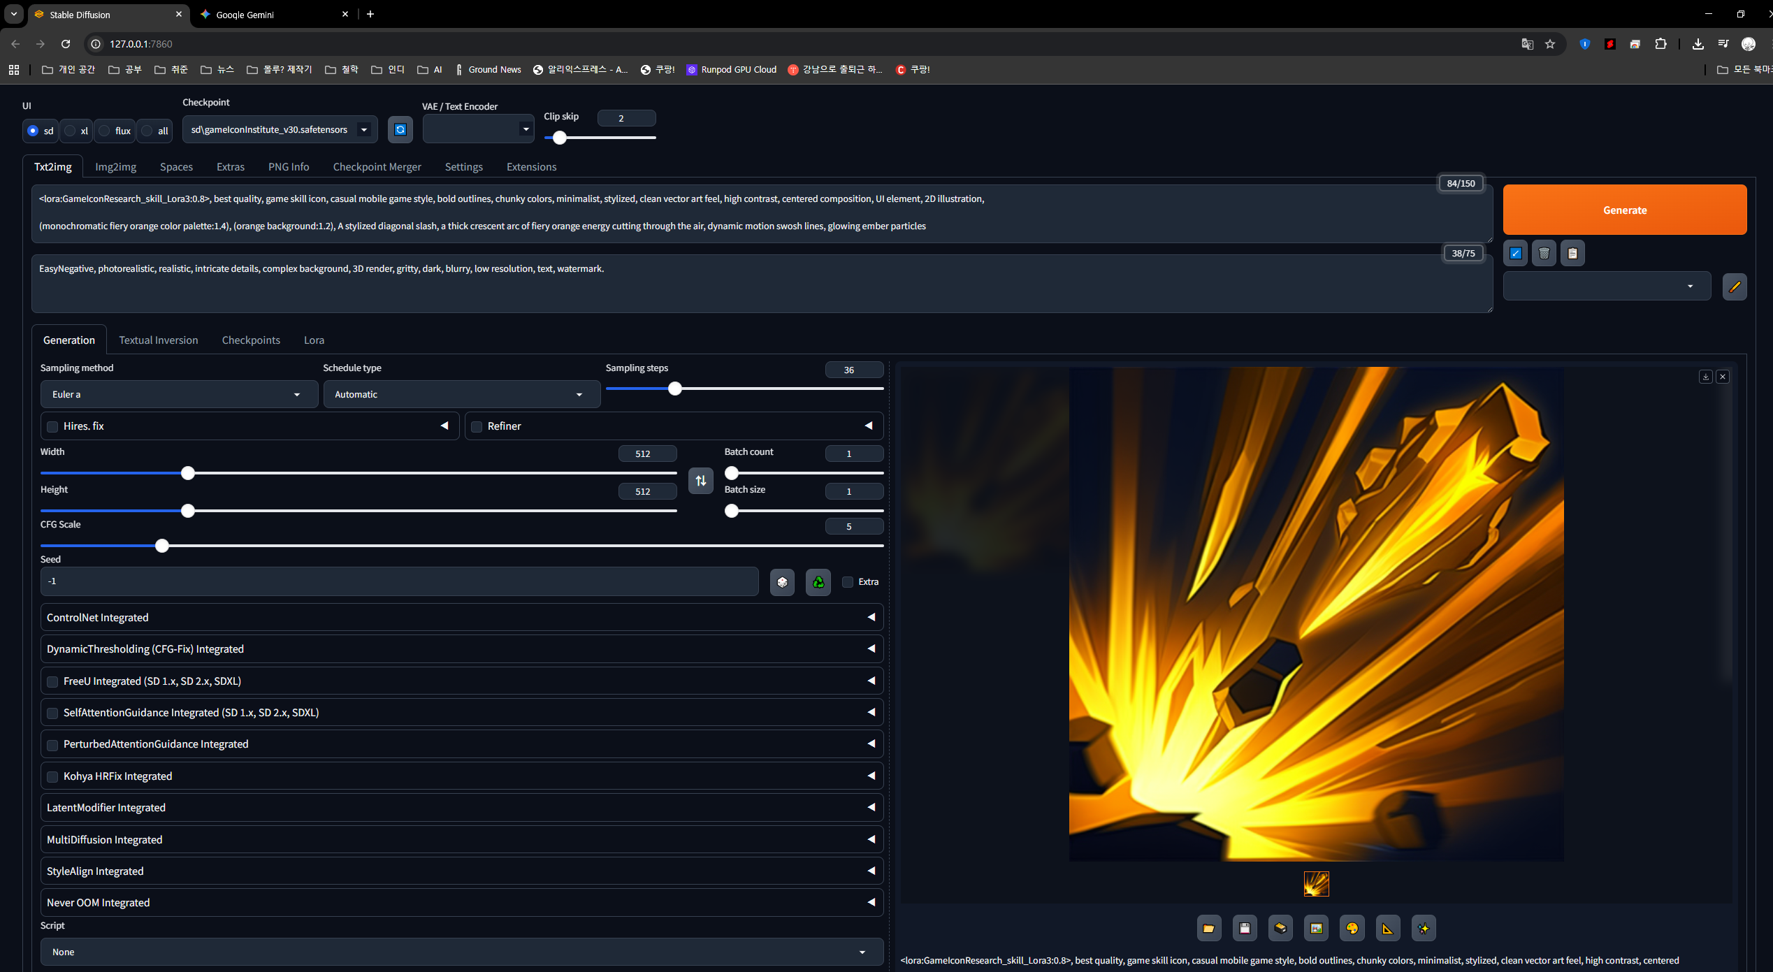Screen dimensions: 1773x972
Task: Send image to extras with ruler icon
Action: pos(1387,928)
